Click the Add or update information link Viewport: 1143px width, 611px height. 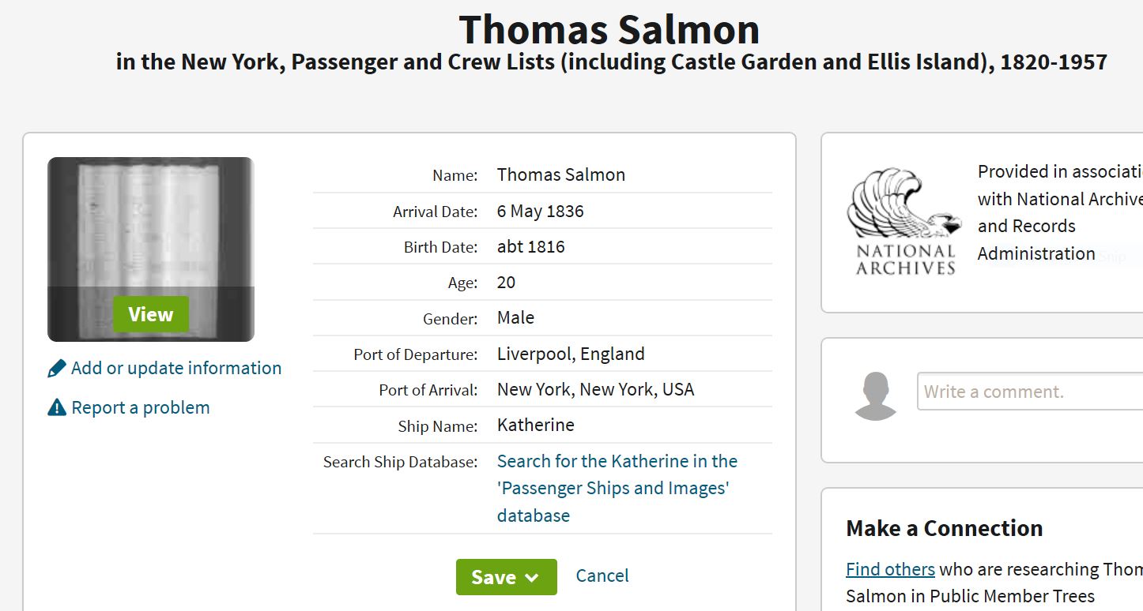pos(176,368)
